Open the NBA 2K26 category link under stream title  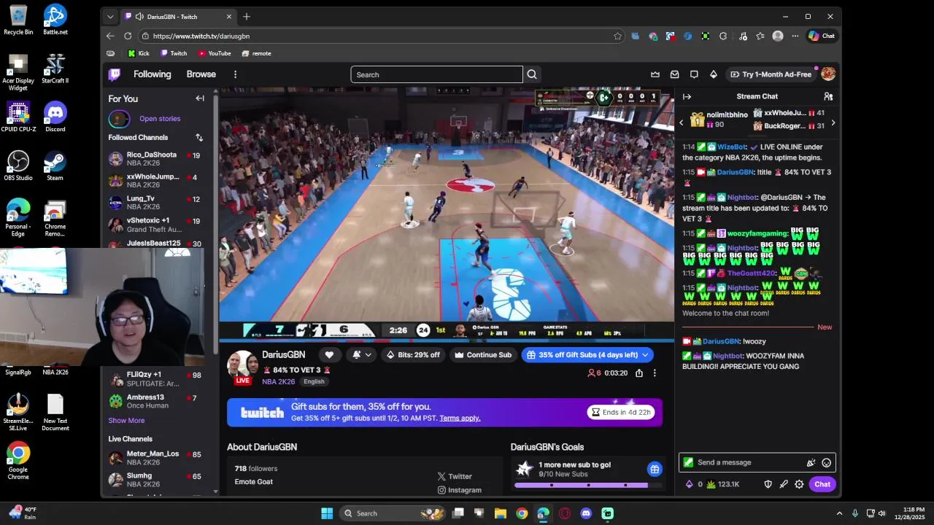pos(279,381)
